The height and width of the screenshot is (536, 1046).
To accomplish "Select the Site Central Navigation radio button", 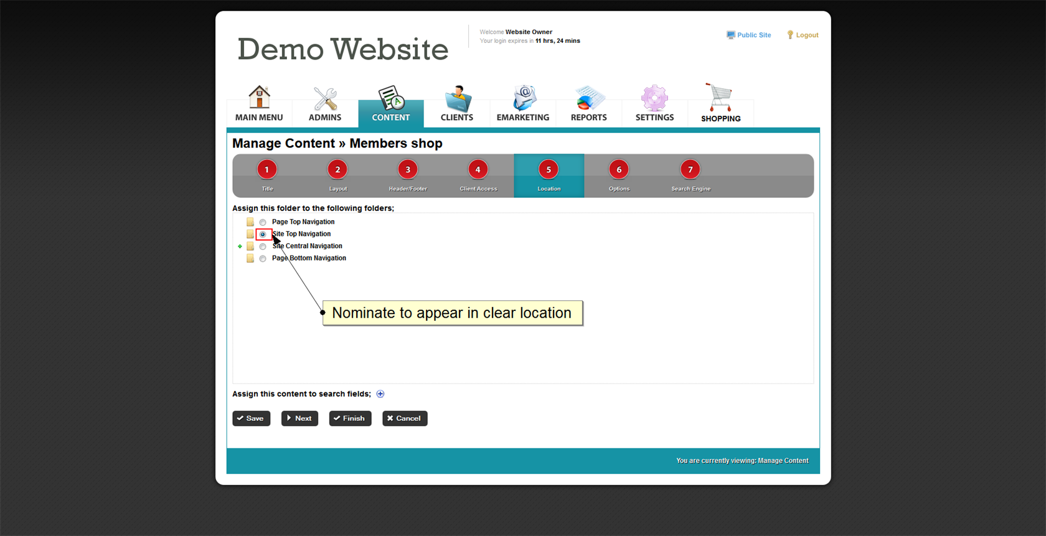I will (x=263, y=246).
